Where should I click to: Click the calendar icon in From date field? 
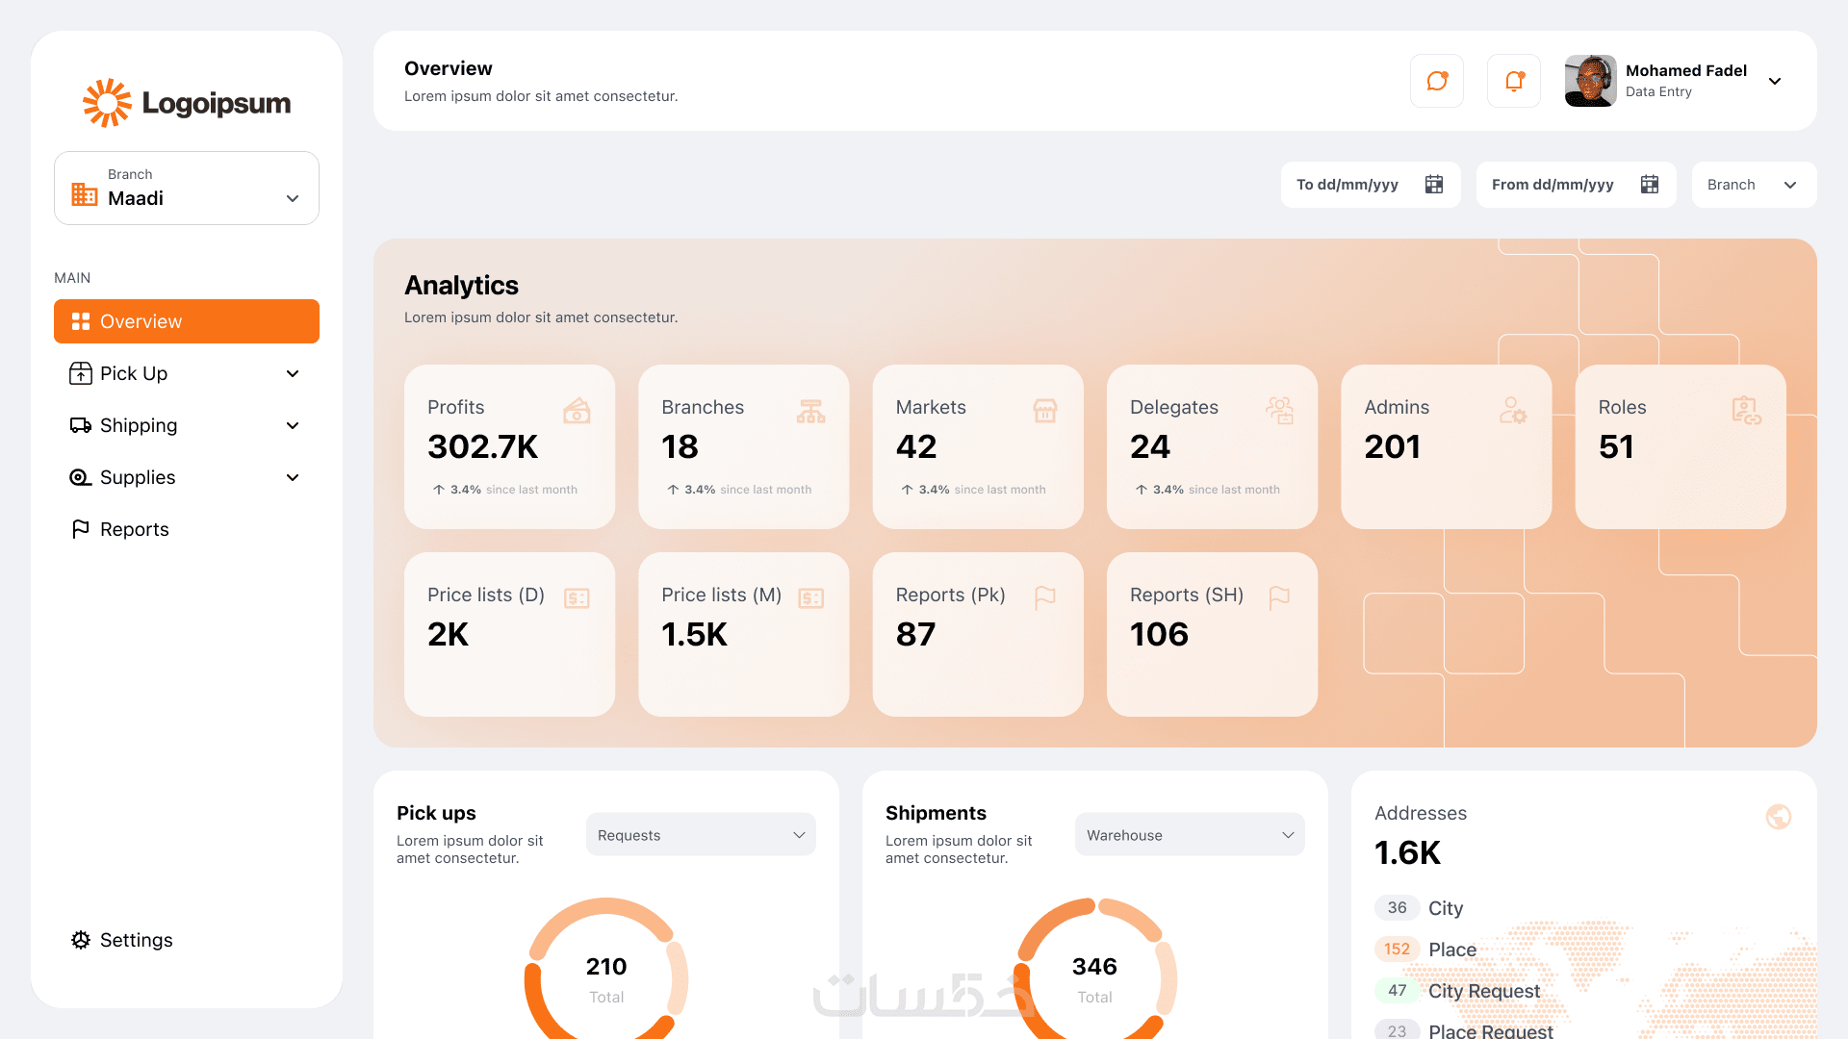pos(1649,185)
